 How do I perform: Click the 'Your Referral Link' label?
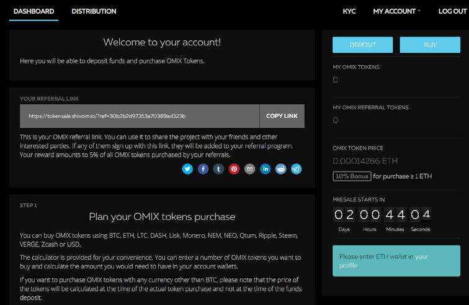[x=50, y=99]
